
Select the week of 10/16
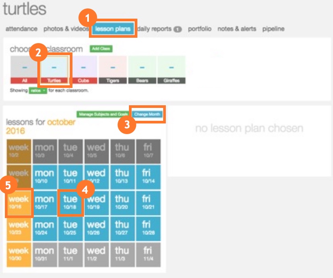coord(19,203)
